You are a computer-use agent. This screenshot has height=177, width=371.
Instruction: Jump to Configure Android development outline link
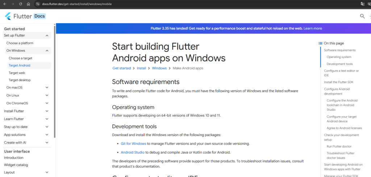(x=337, y=91)
